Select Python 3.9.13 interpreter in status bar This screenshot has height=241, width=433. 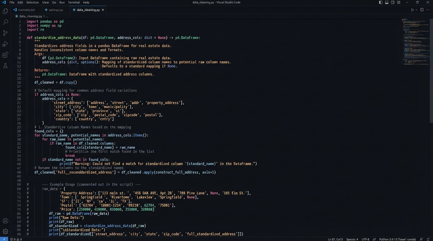coord(397,239)
